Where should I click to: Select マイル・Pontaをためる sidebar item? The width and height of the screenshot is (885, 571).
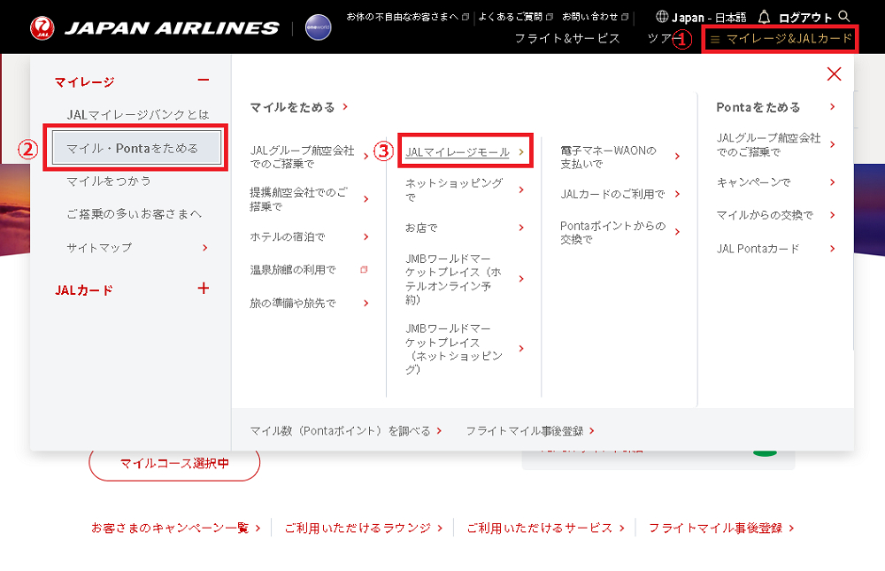pos(136,148)
